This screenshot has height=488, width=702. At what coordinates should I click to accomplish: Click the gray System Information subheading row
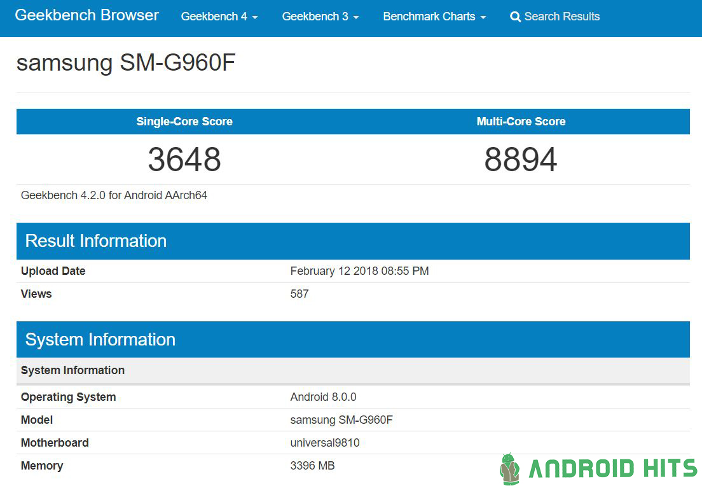coord(354,370)
